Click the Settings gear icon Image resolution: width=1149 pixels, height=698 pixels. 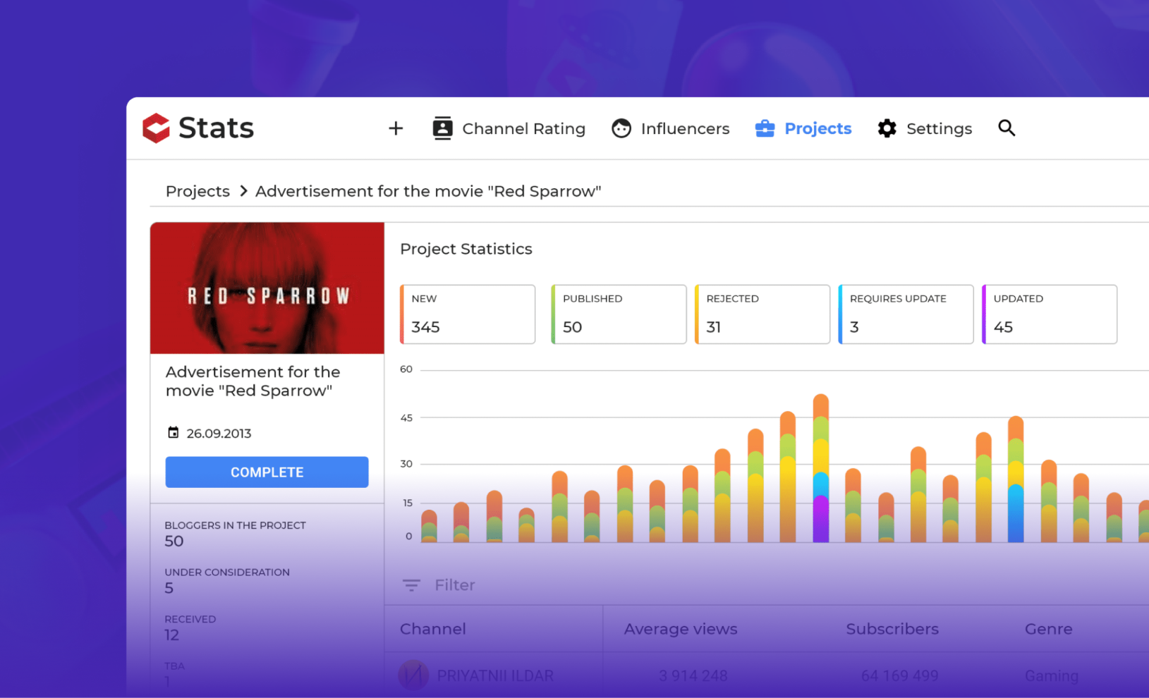(x=887, y=128)
